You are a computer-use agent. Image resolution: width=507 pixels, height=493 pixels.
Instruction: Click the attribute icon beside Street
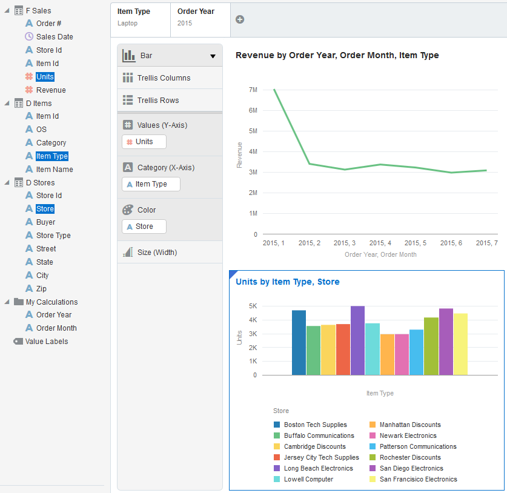29,248
